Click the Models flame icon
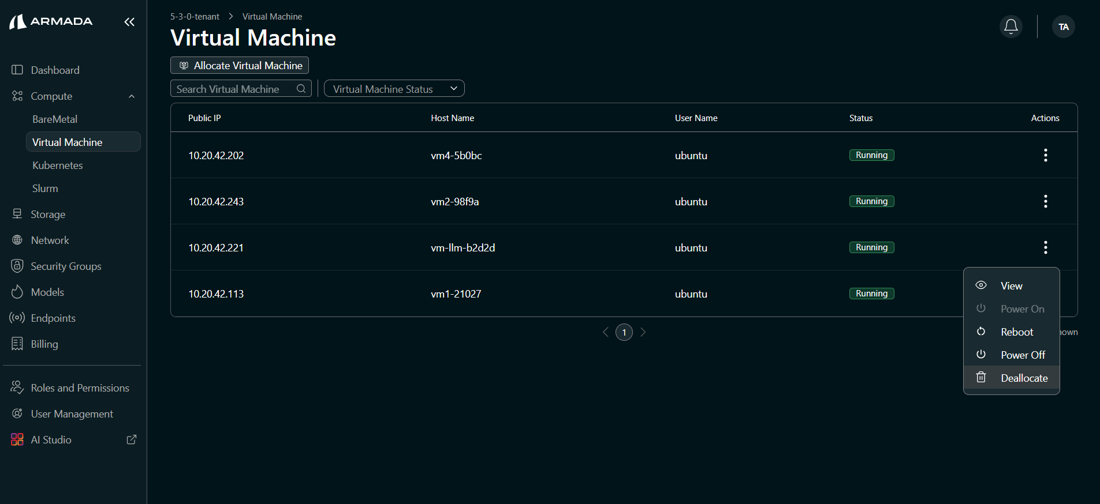Viewport: 1100px width, 504px height. (17, 292)
